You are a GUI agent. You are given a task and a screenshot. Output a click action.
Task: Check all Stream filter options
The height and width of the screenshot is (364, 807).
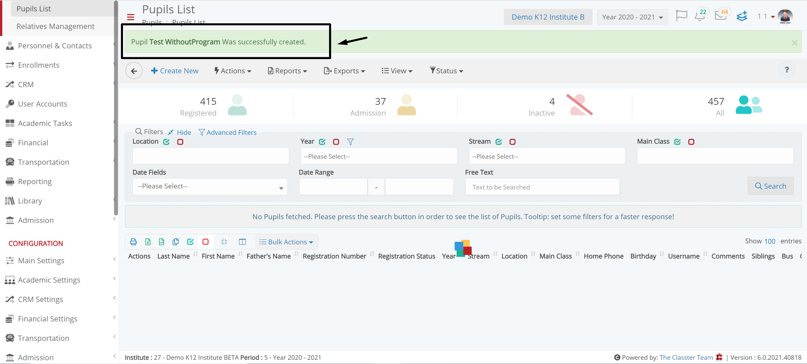click(499, 142)
